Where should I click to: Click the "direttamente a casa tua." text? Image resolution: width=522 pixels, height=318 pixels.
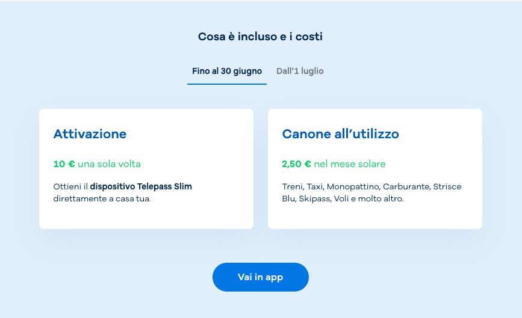click(102, 199)
